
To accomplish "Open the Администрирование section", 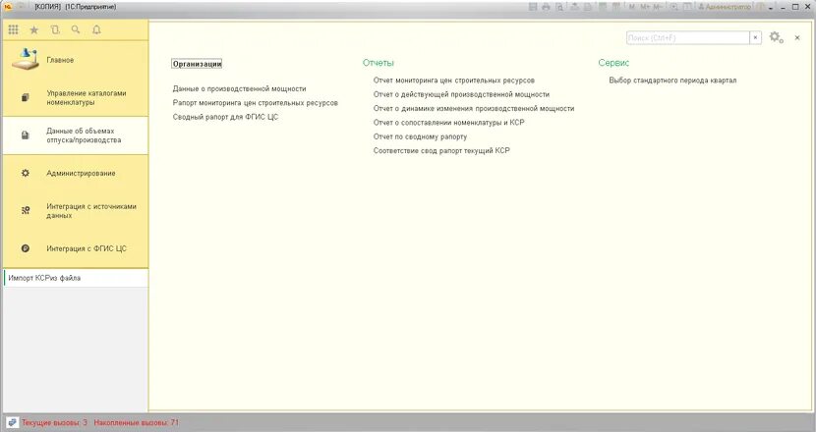I will pos(76,173).
